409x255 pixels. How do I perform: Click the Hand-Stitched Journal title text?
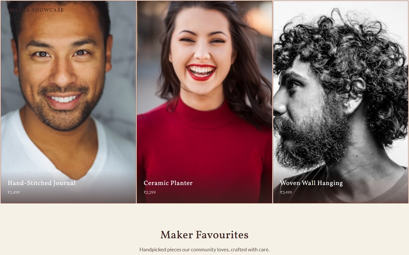[x=42, y=183]
